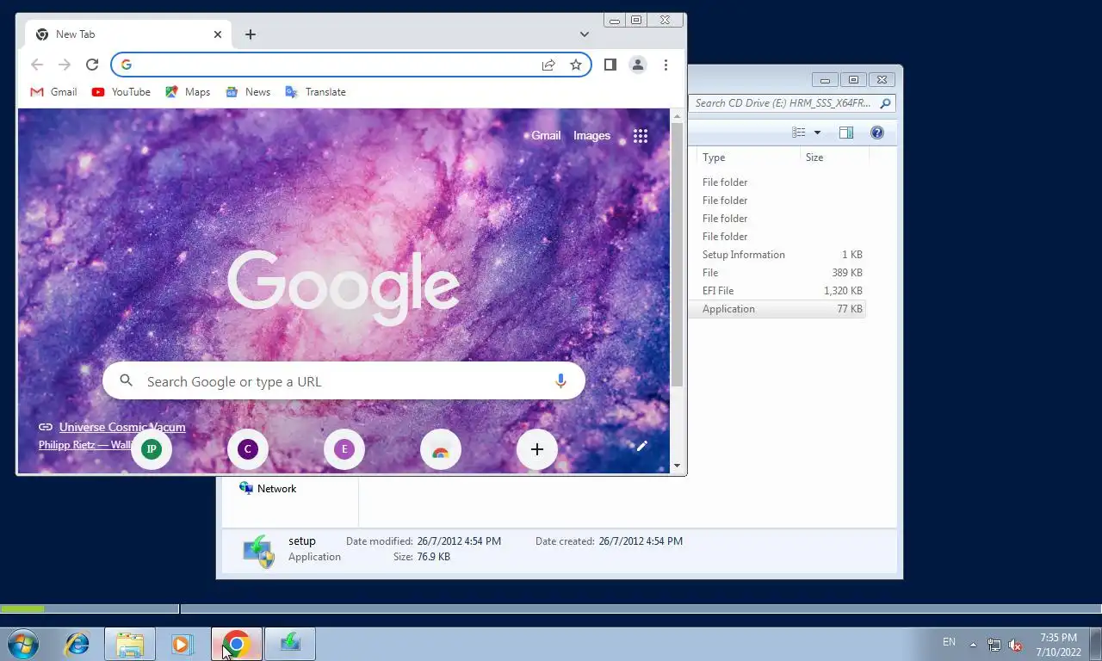Close the New Tab tab
1102x661 pixels.
pos(218,34)
